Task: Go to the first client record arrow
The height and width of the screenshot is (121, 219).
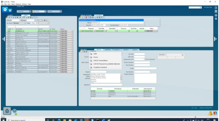Action: pos(9,17)
